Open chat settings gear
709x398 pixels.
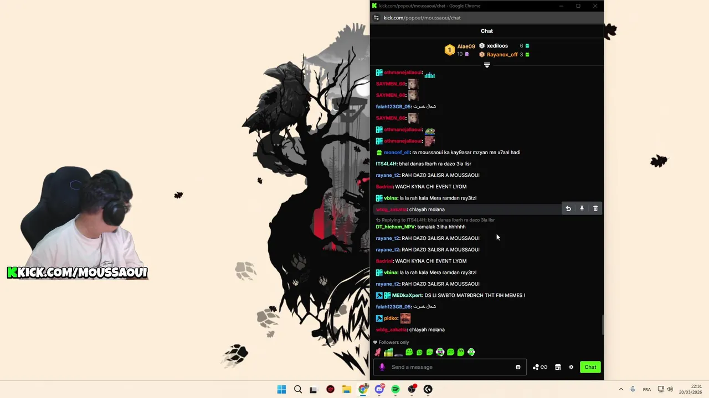pos(571,367)
